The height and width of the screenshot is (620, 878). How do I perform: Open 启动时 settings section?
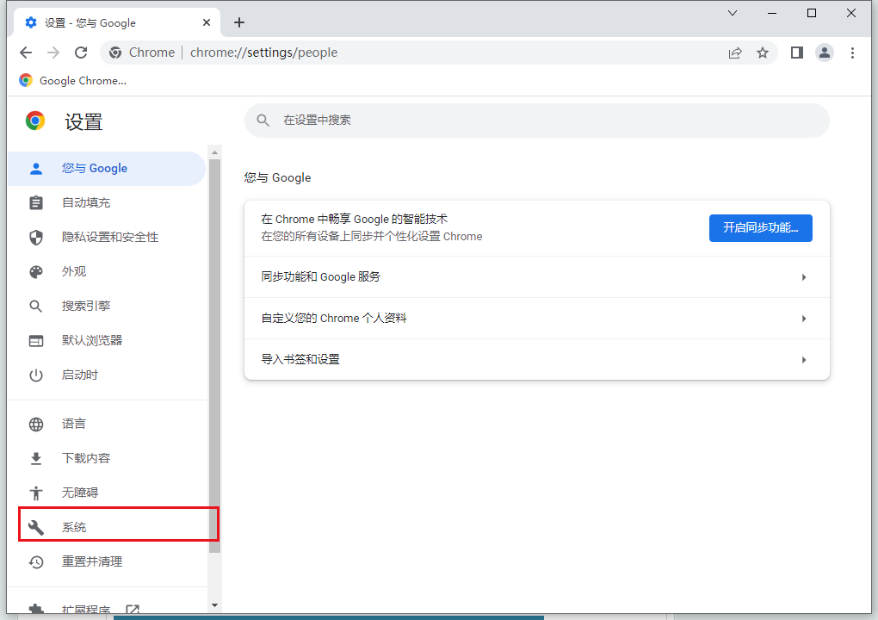(x=107, y=375)
